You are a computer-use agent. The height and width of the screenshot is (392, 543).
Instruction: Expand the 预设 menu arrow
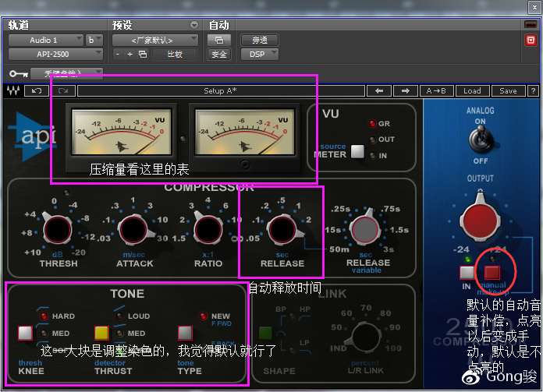tap(194, 25)
